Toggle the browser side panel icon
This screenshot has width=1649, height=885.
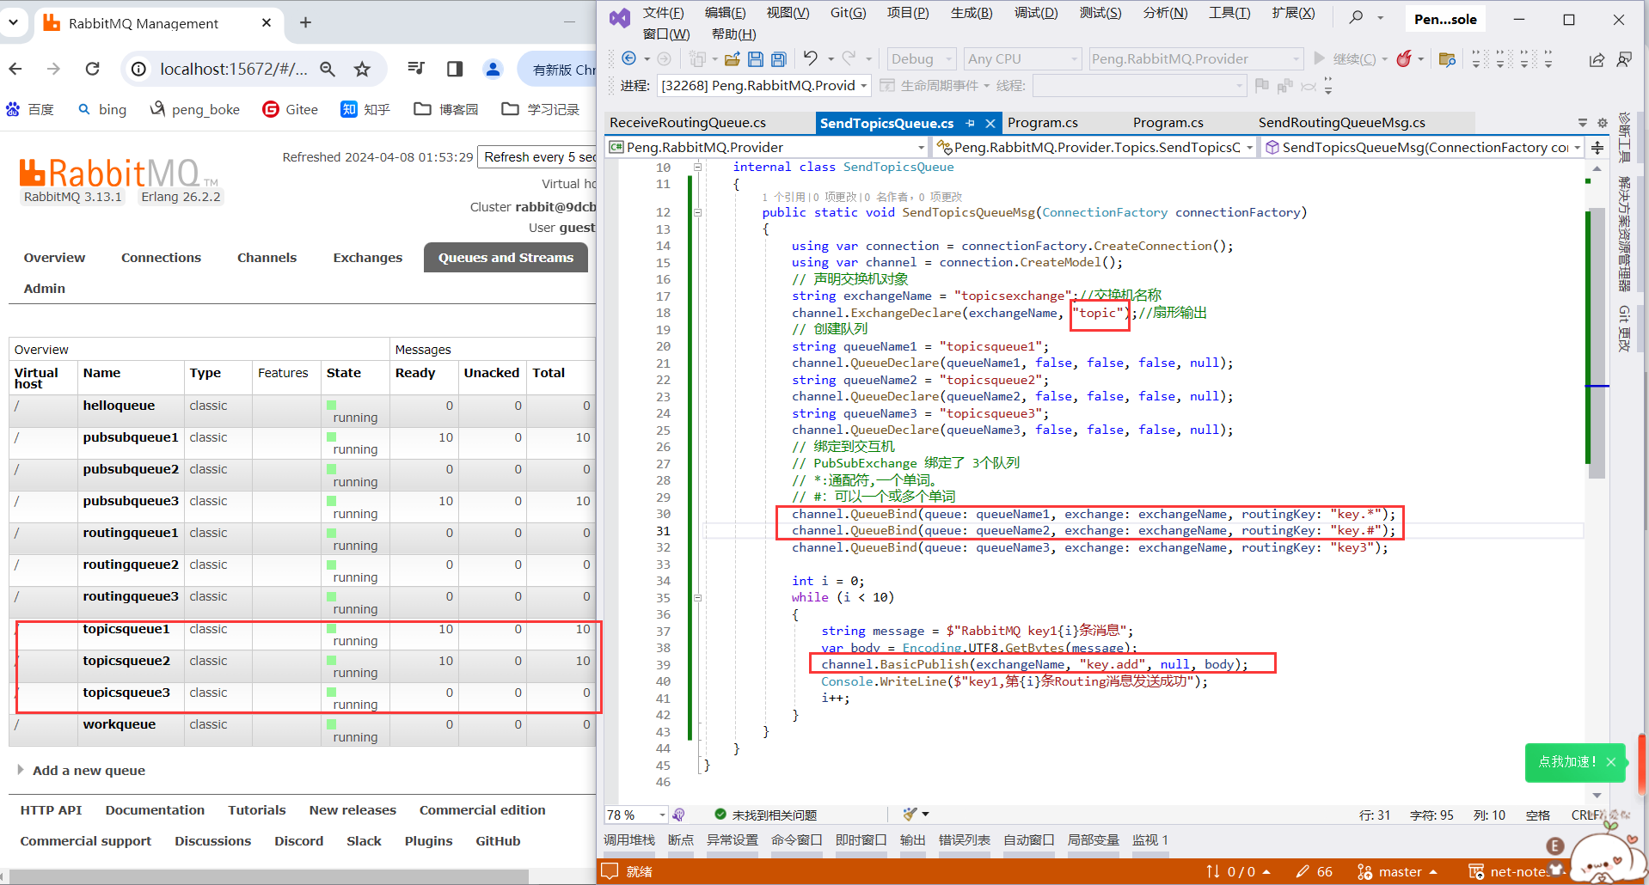tap(455, 69)
